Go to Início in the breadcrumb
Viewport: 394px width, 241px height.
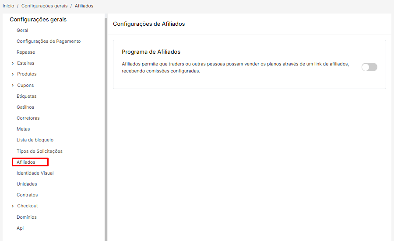click(x=8, y=6)
